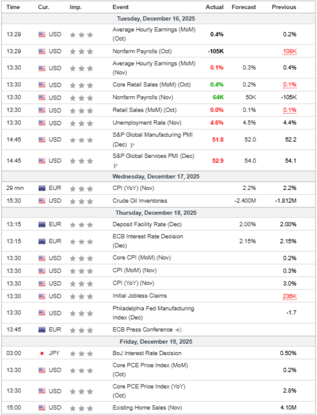Click the revised 108K previous value

[290, 51]
